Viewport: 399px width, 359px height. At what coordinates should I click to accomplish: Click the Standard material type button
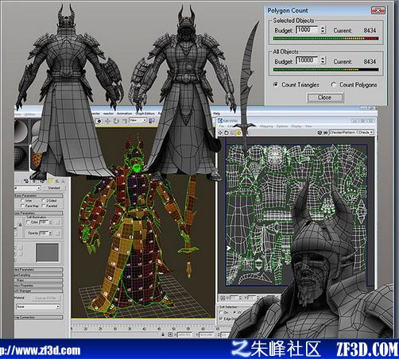click(54, 187)
